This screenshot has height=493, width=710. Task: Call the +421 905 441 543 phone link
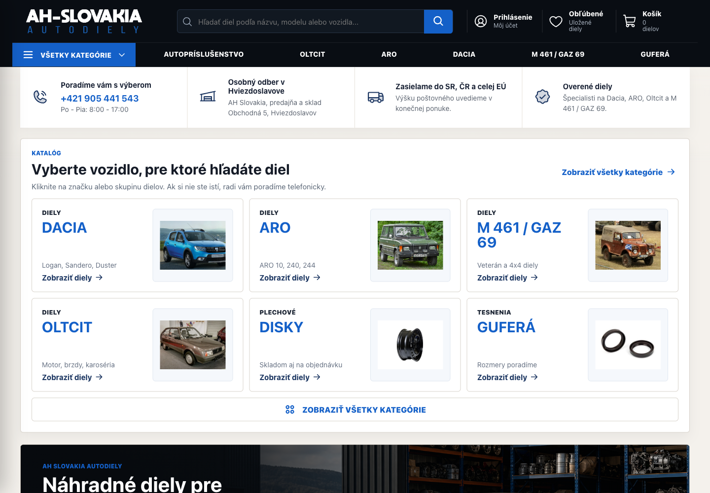coord(100,98)
